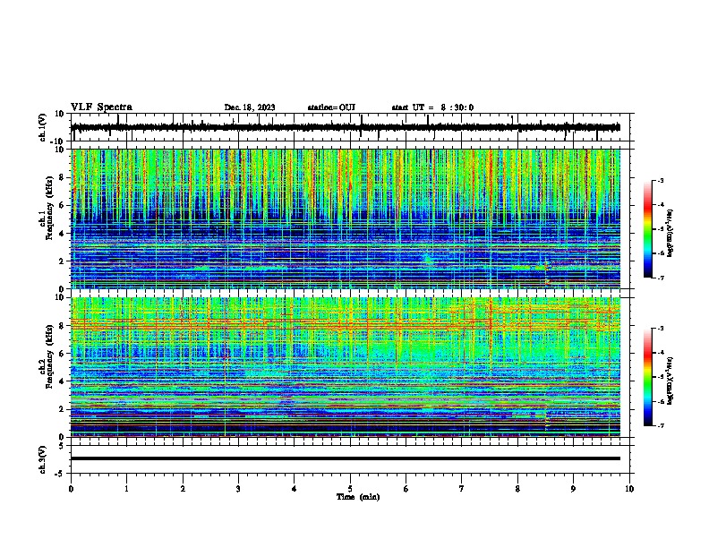Click time axis tick label '9'
Viewport: 709px width, 548px height.
(573, 489)
